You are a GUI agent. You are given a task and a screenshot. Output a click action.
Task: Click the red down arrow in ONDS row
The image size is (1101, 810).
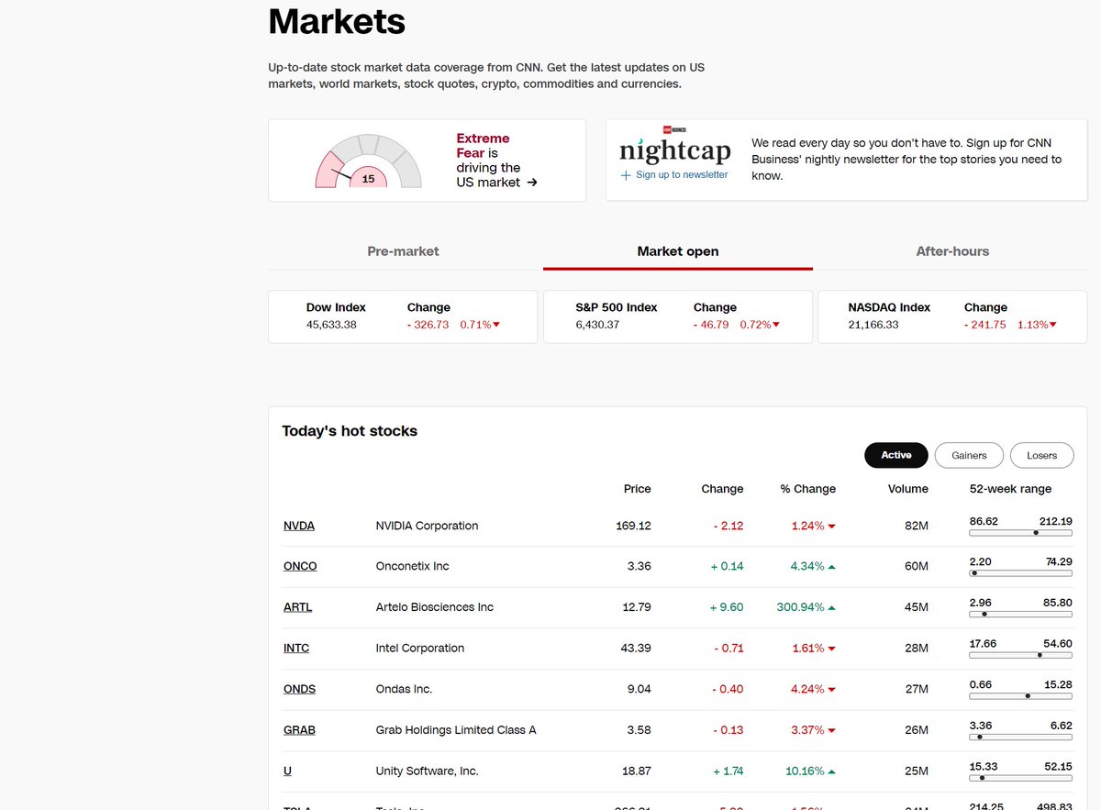click(x=831, y=690)
